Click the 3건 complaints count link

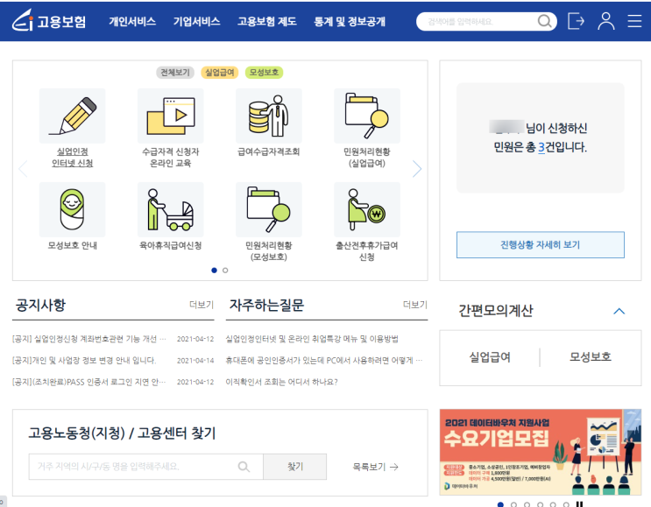pos(541,147)
